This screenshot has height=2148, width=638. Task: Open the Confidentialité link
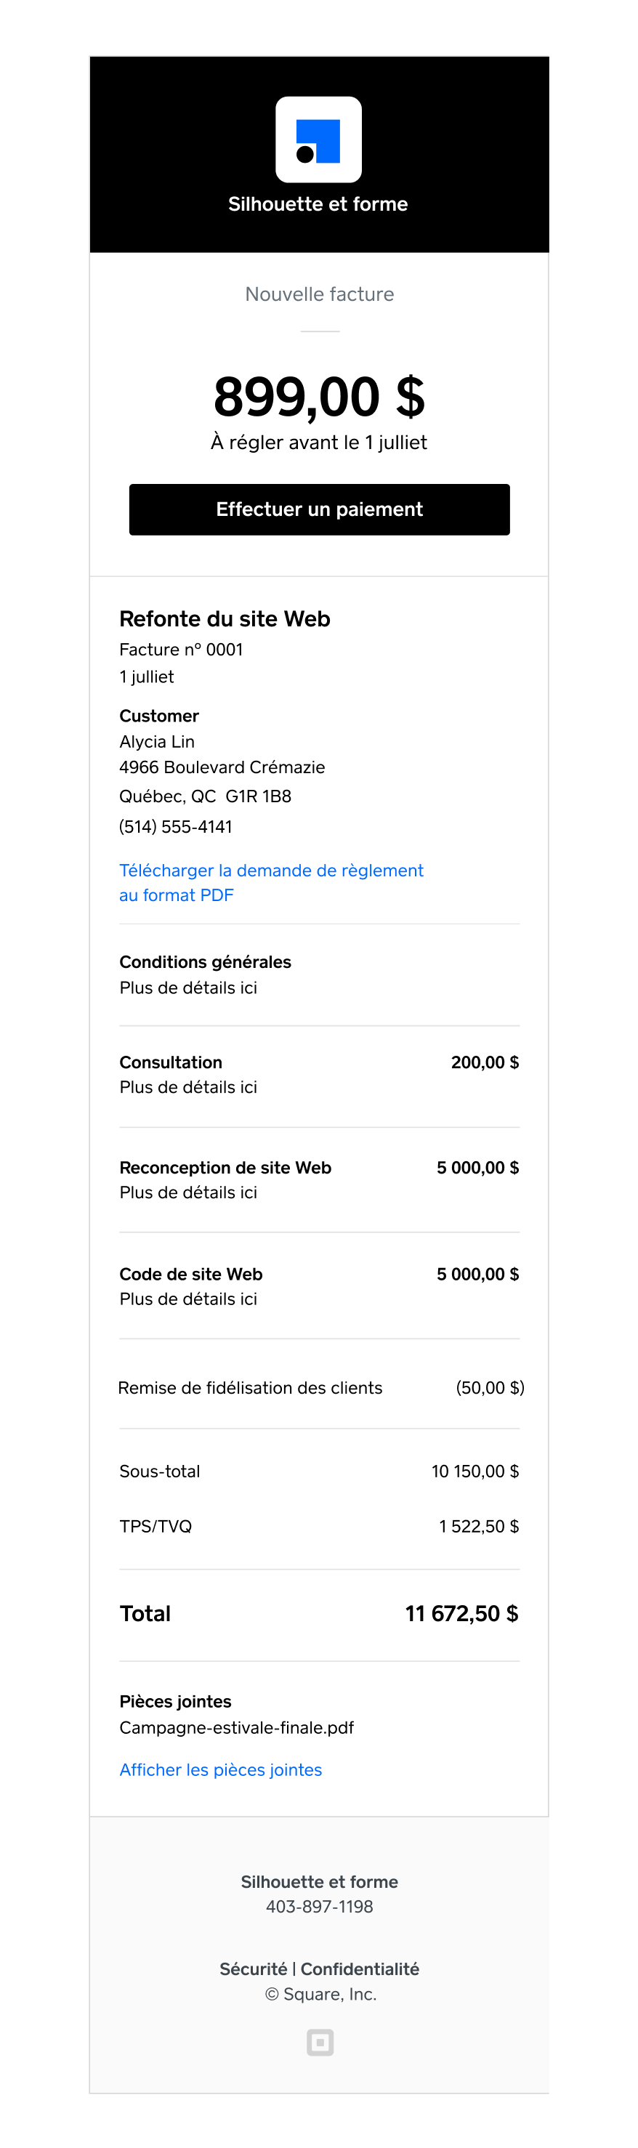pyautogui.click(x=360, y=1969)
